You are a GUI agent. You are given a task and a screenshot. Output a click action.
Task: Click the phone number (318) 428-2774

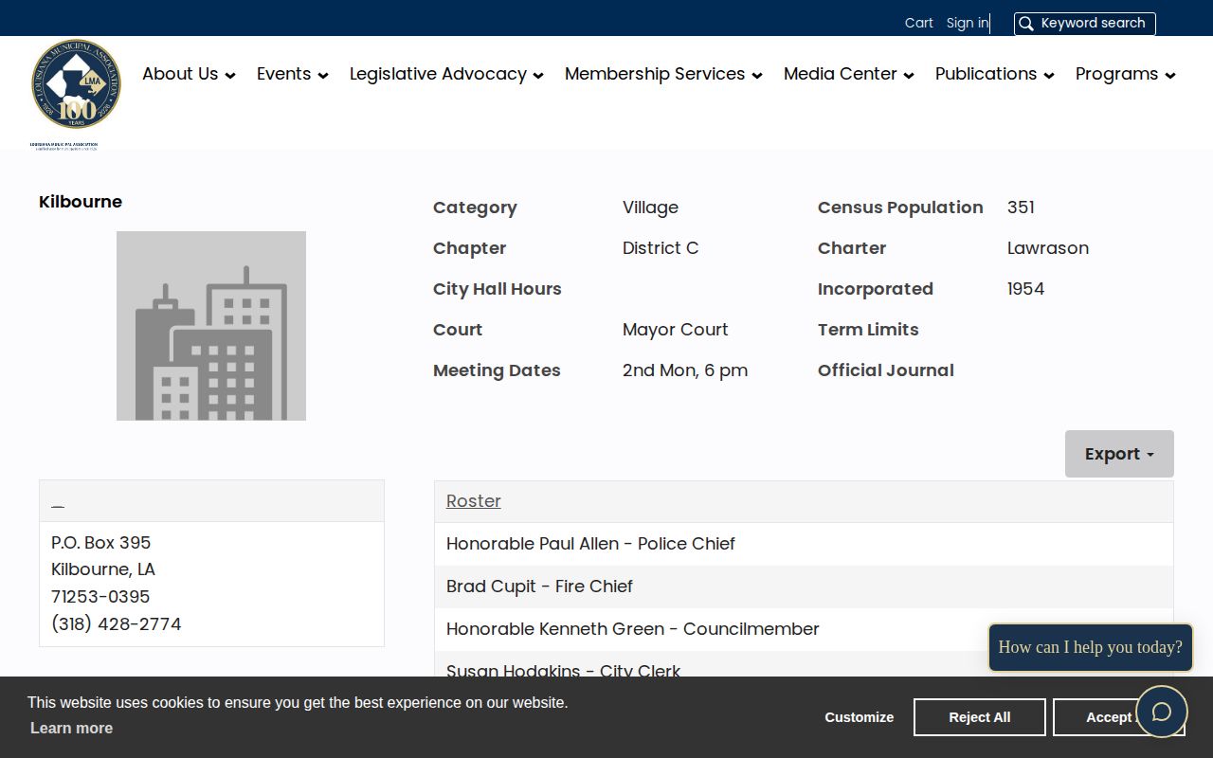[117, 623]
